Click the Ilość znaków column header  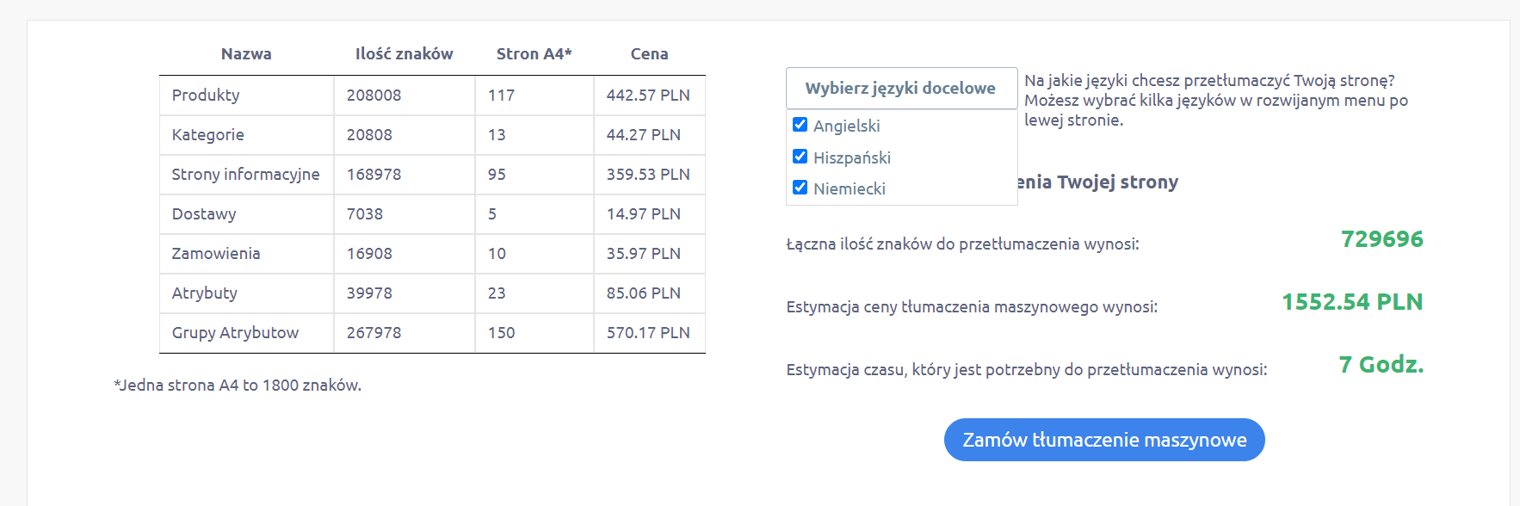click(404, 53)
